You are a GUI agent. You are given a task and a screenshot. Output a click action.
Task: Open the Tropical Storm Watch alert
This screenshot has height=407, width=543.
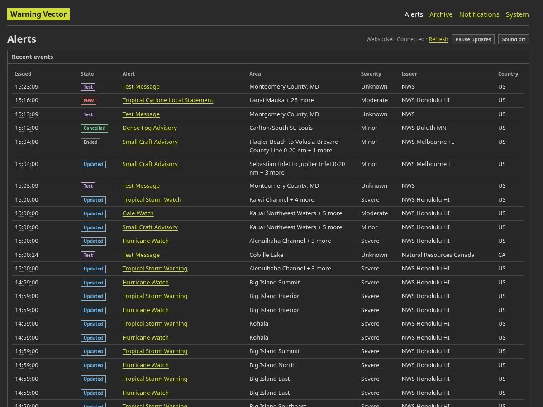(x=152, y=200)
